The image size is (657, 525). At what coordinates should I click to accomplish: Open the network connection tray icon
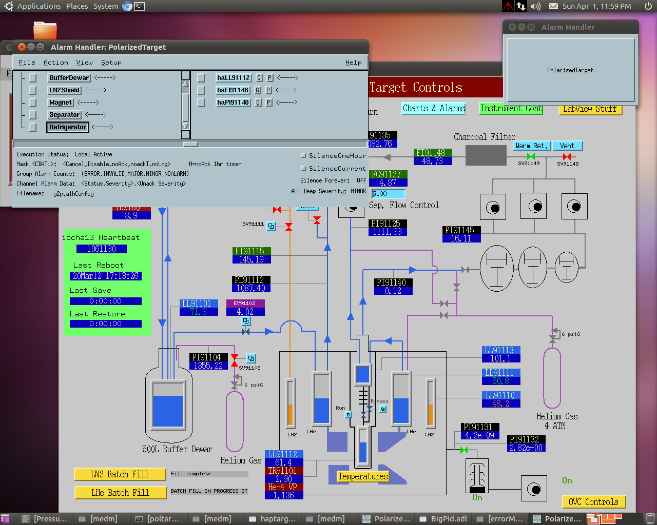coord(521,6)
